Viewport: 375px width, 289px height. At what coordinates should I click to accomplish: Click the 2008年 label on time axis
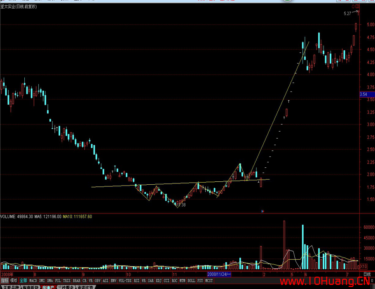pyautogui.click(x=7, y=275)
